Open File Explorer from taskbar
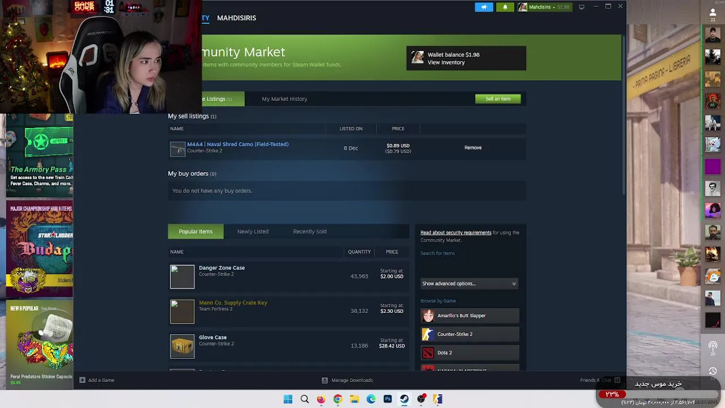The width and height of the screenshot is (725, 408). tap(355, 399)
